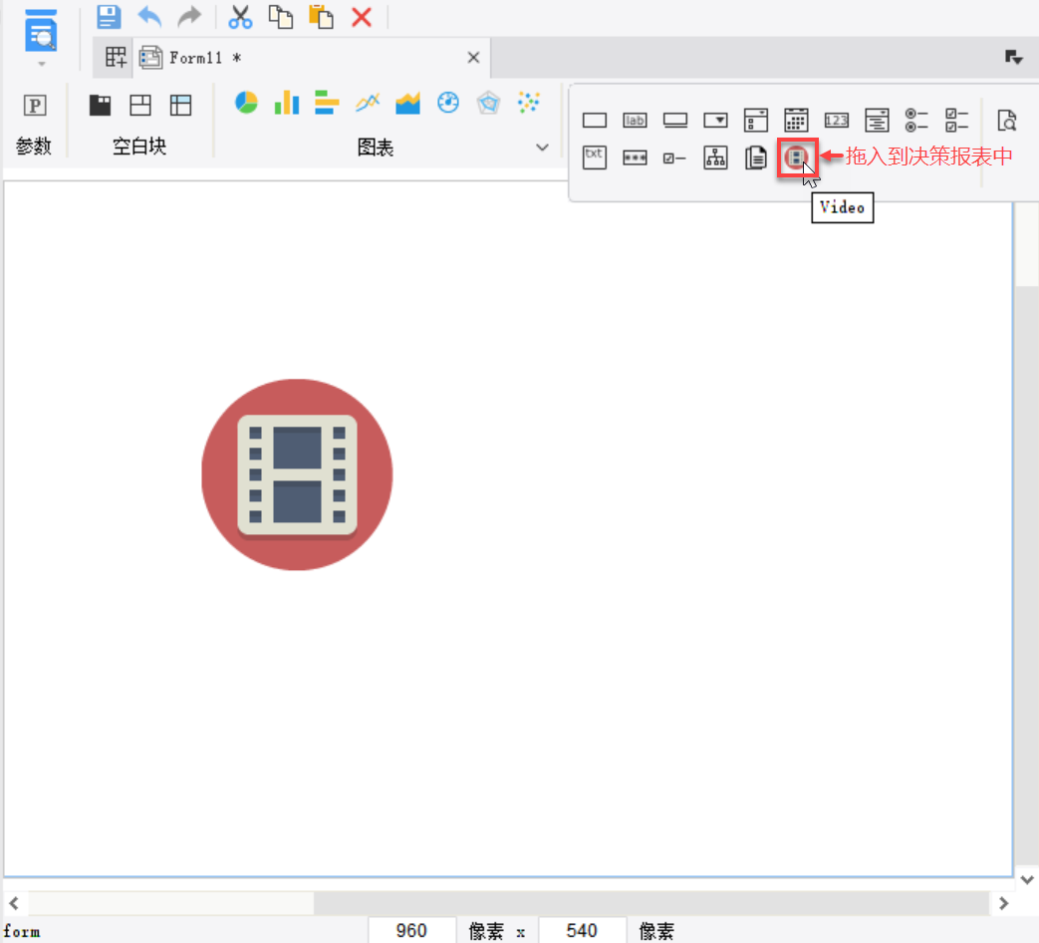The height and width of the screenshot is (943, 1039).
Task: Select the single checkbox widget
Action: pyautogui.click(x=673, y=157)
